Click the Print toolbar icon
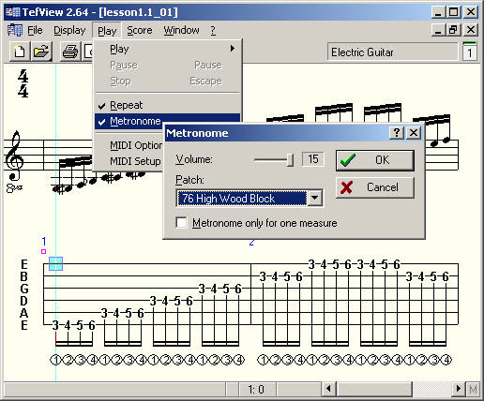 70,52
